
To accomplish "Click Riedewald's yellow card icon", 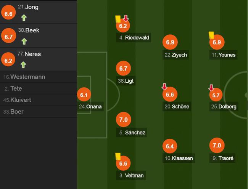I will [118, 18].
